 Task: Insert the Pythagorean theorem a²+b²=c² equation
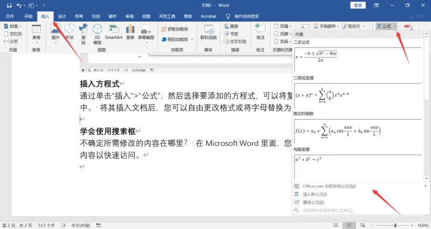358,166
